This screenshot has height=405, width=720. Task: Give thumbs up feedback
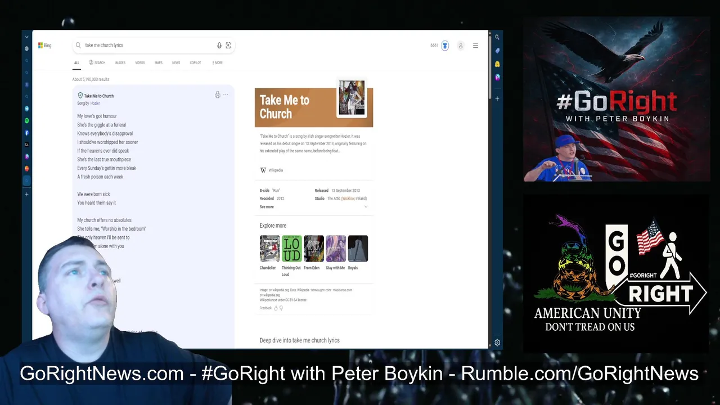click(x=276, y=308)
